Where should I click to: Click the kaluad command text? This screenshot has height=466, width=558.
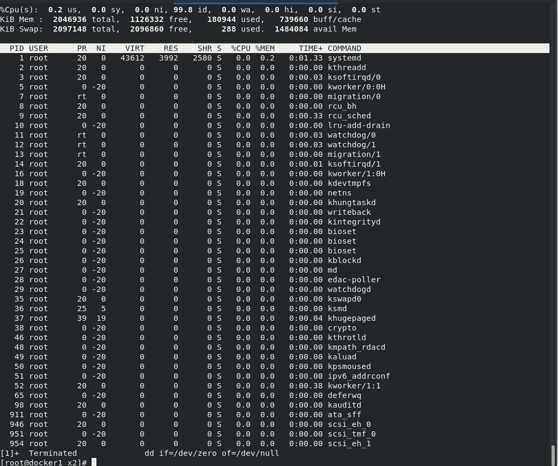[342, 356]
